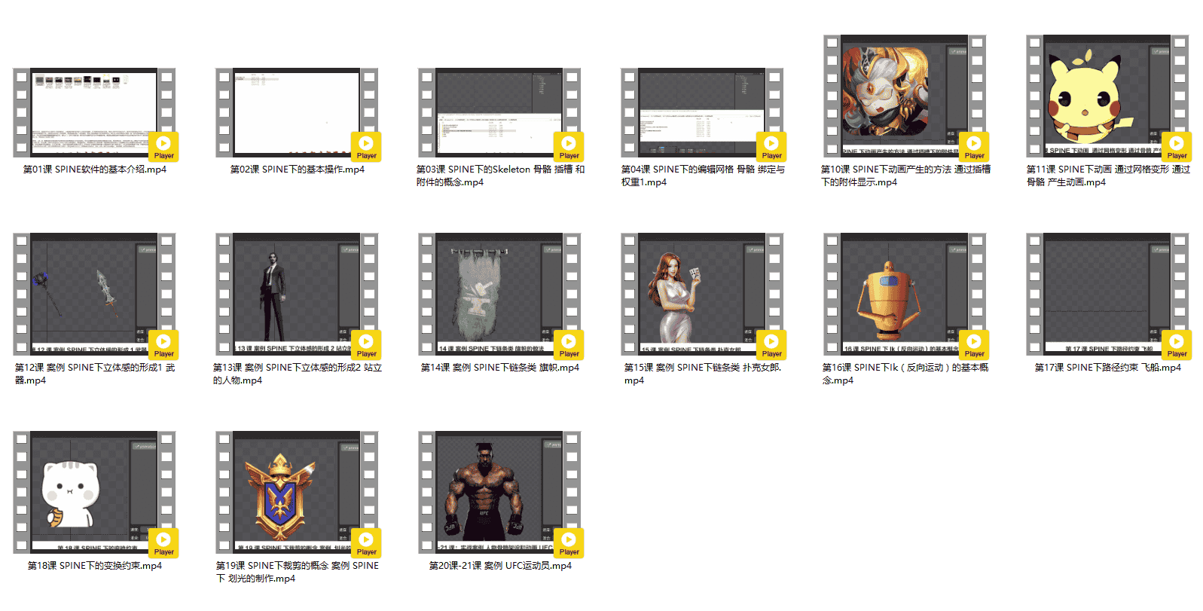
Task: Click the Player badge on 第19课 video
Action: [x=366, y=543]
